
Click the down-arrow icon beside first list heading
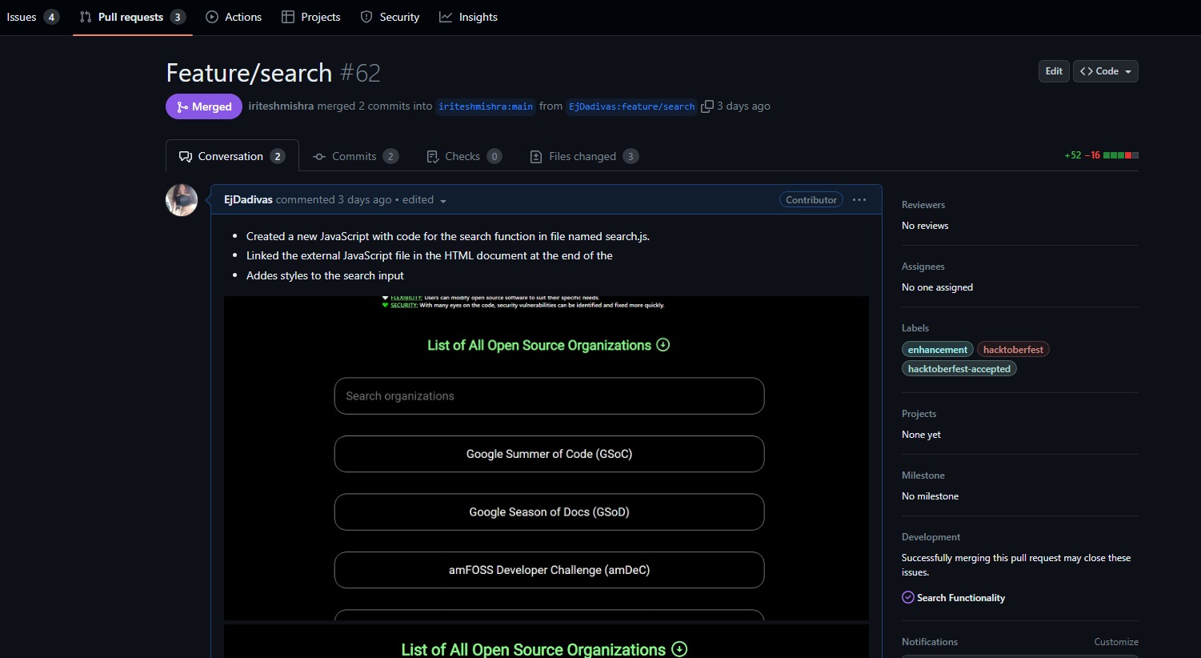coord(663,345)
